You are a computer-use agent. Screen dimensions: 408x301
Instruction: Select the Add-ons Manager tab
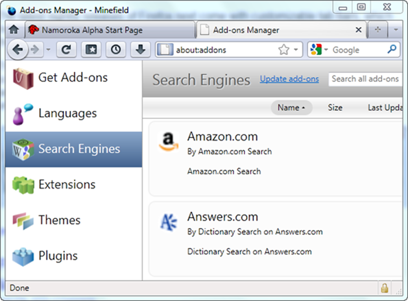[x=281, y=30]
